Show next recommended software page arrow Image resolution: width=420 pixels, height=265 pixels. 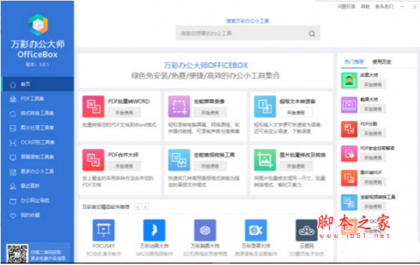click(146, 207)
